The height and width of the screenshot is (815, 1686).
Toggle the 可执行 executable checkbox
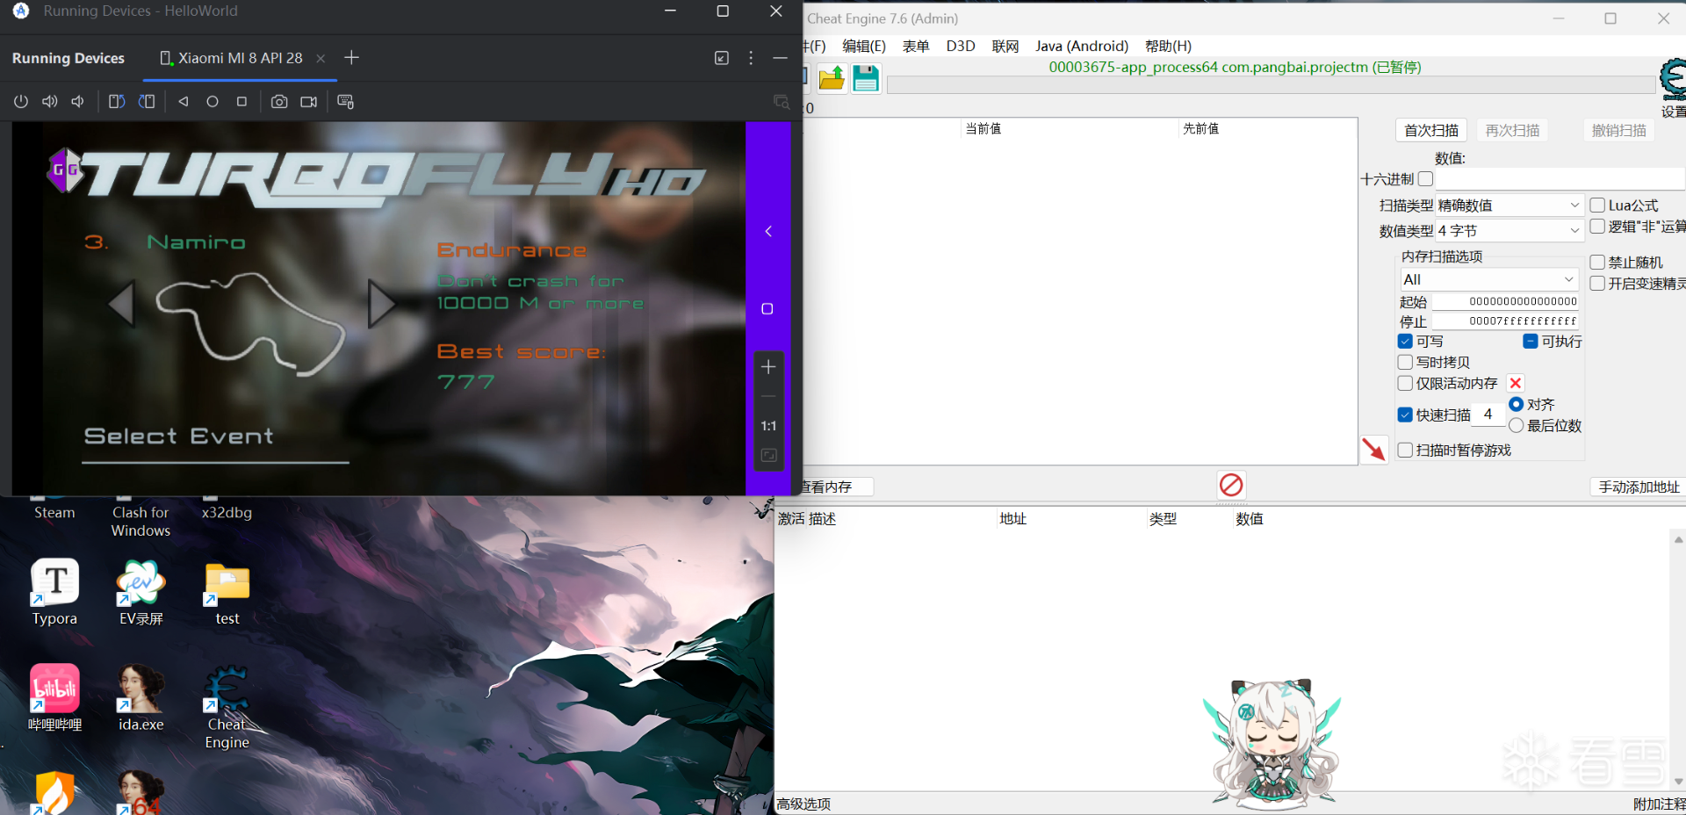[x=1531, y=342]
